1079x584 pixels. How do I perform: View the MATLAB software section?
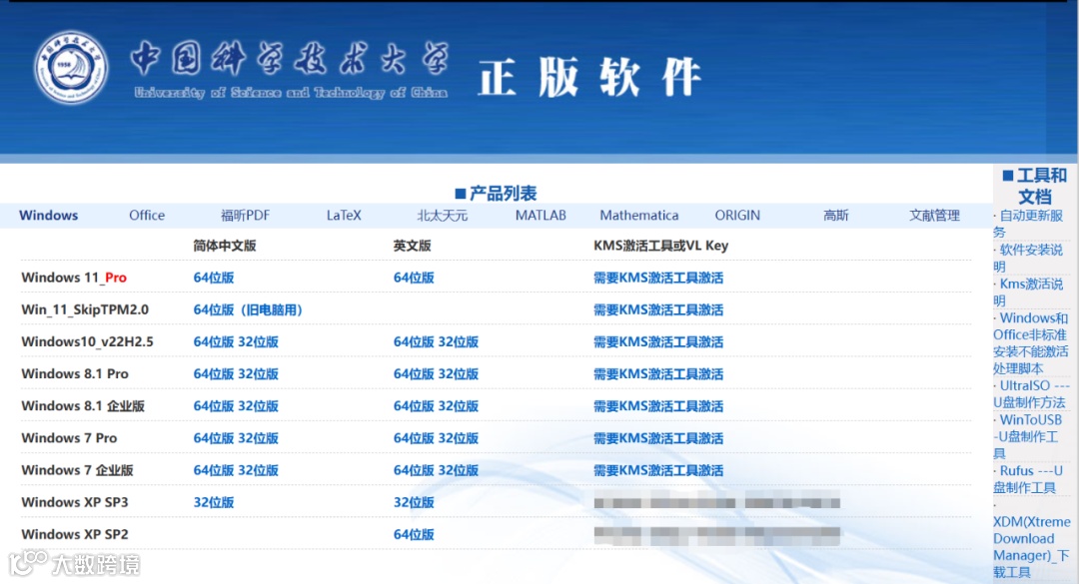[x=540, y=215]
